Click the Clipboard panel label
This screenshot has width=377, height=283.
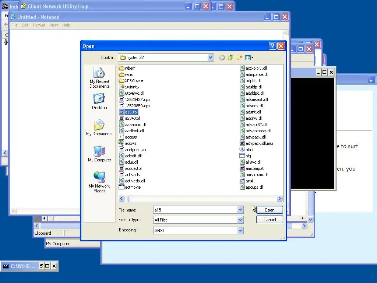tap(43, 233)
